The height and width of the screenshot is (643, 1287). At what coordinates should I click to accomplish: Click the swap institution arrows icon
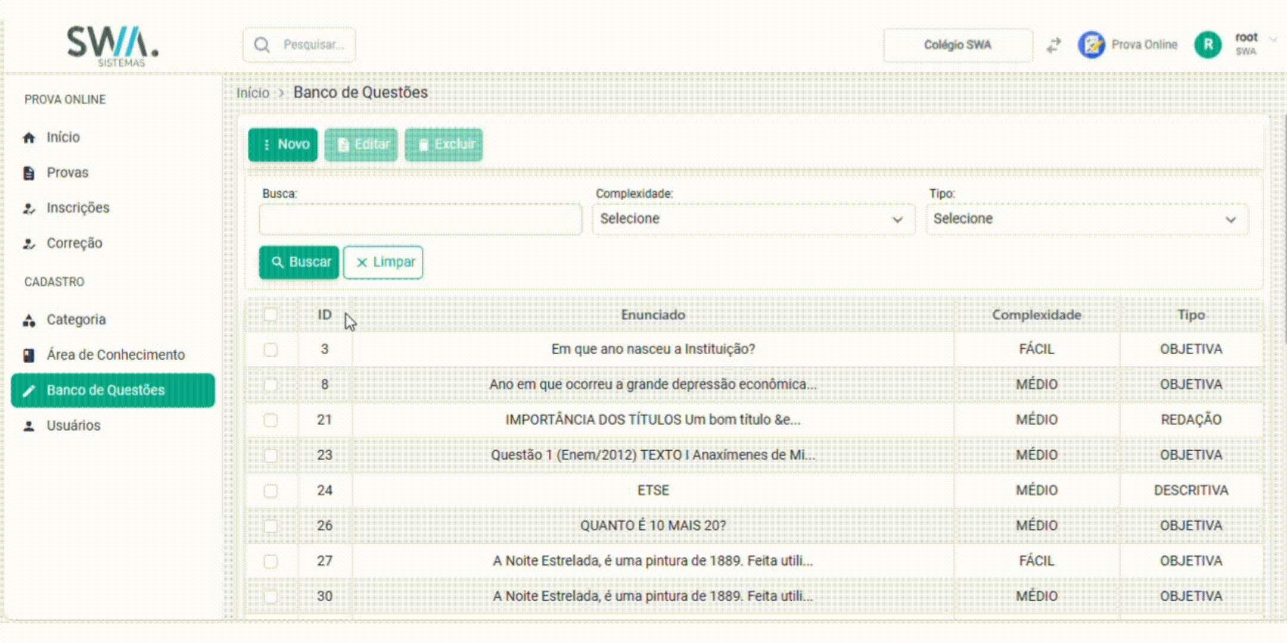click(x=1054, y=45)
